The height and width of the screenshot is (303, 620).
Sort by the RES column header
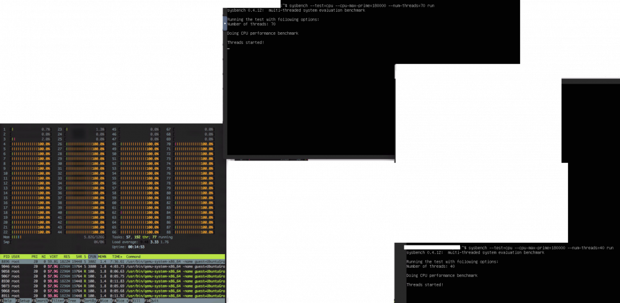pos(67,257)
